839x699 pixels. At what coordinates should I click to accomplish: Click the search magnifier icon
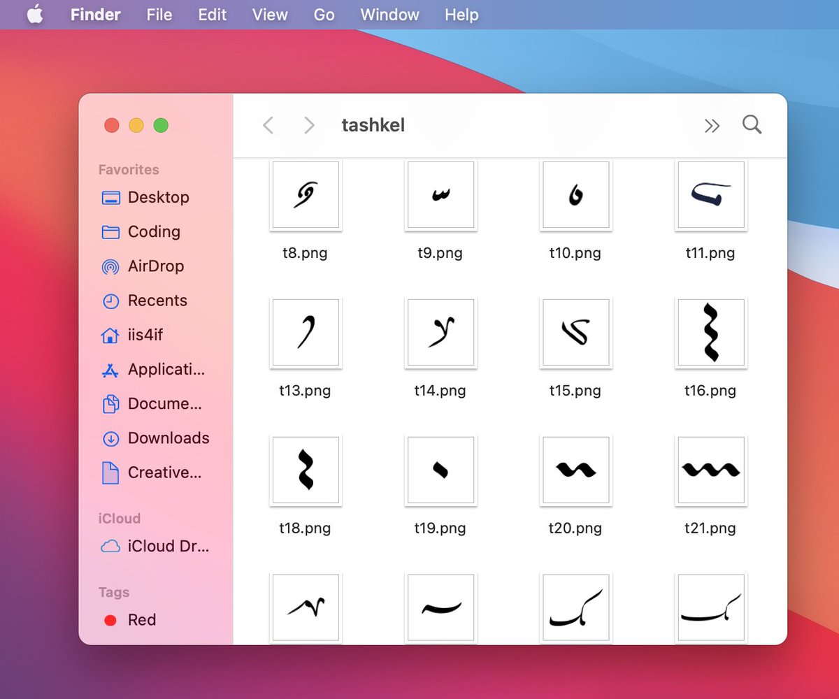(752, 125)
